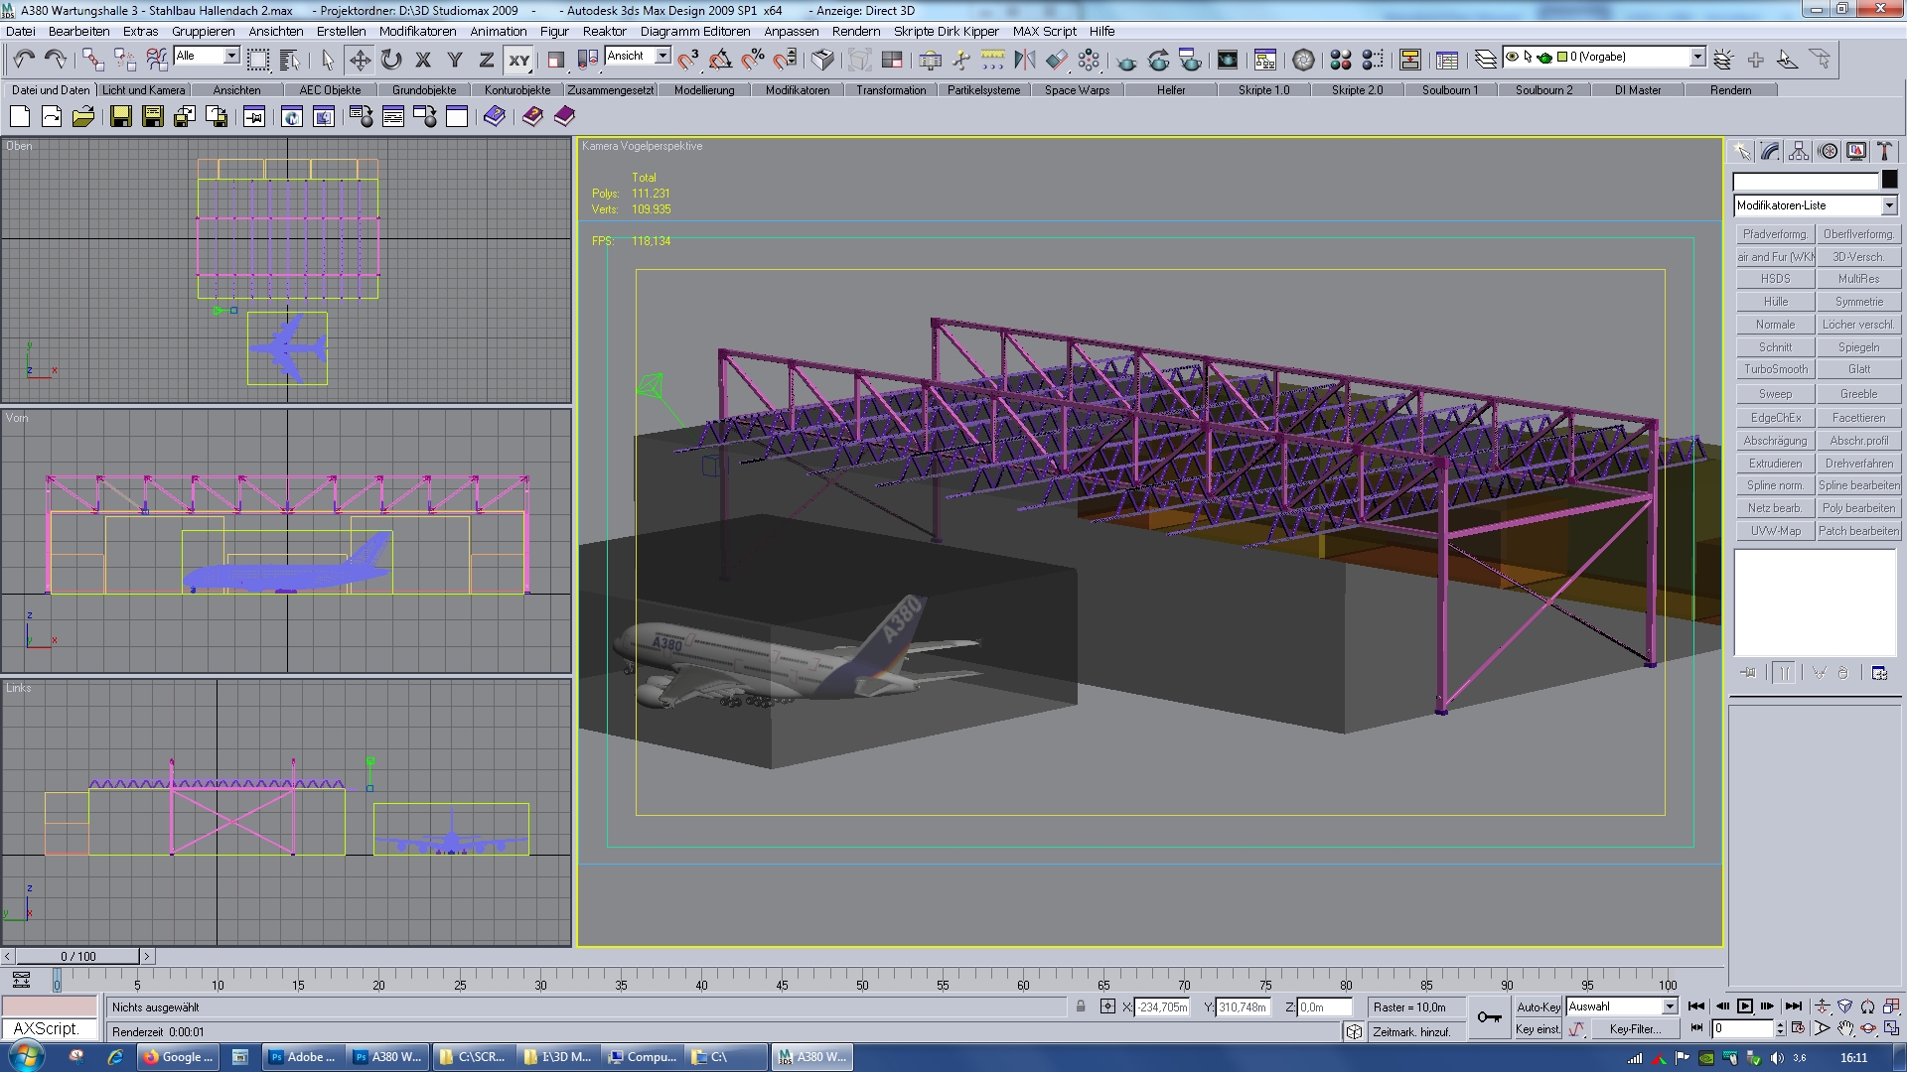Toggle Auto-Key animation mode
1907x1072 pixels.
click(x=1538, y=1006)
